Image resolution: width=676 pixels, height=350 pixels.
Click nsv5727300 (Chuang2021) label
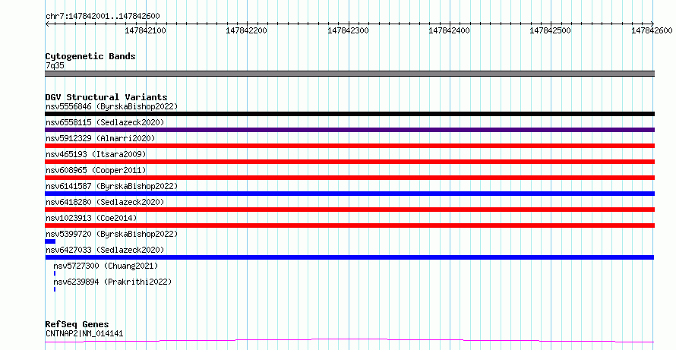106,266
